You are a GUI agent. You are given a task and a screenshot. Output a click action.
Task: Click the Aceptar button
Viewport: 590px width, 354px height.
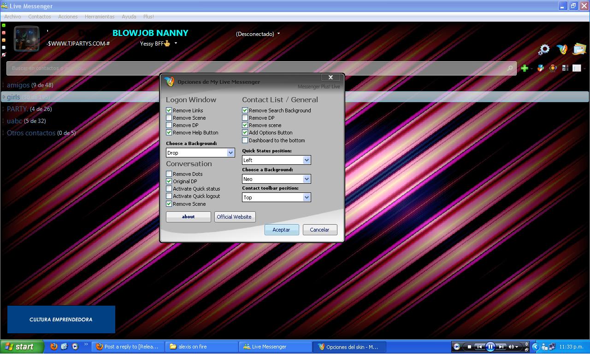(281, 230)
